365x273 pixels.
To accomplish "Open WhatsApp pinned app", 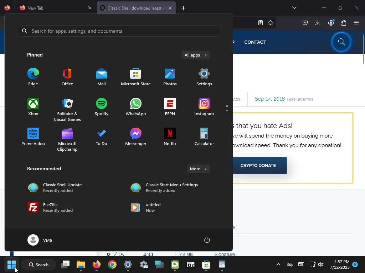I will [136, 107].
